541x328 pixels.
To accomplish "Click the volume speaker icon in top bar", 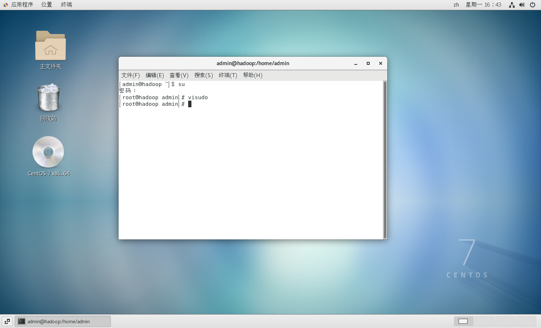I will tap(521, 5).
